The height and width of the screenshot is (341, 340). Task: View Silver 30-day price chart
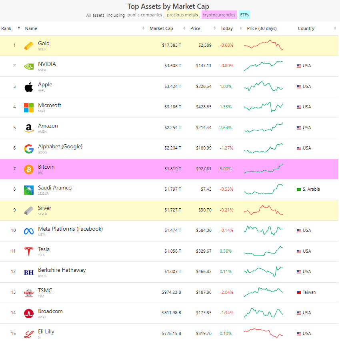pyautogui.click(x=263, y=210)
